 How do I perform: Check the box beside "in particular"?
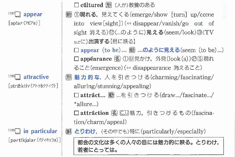[18, 132]
